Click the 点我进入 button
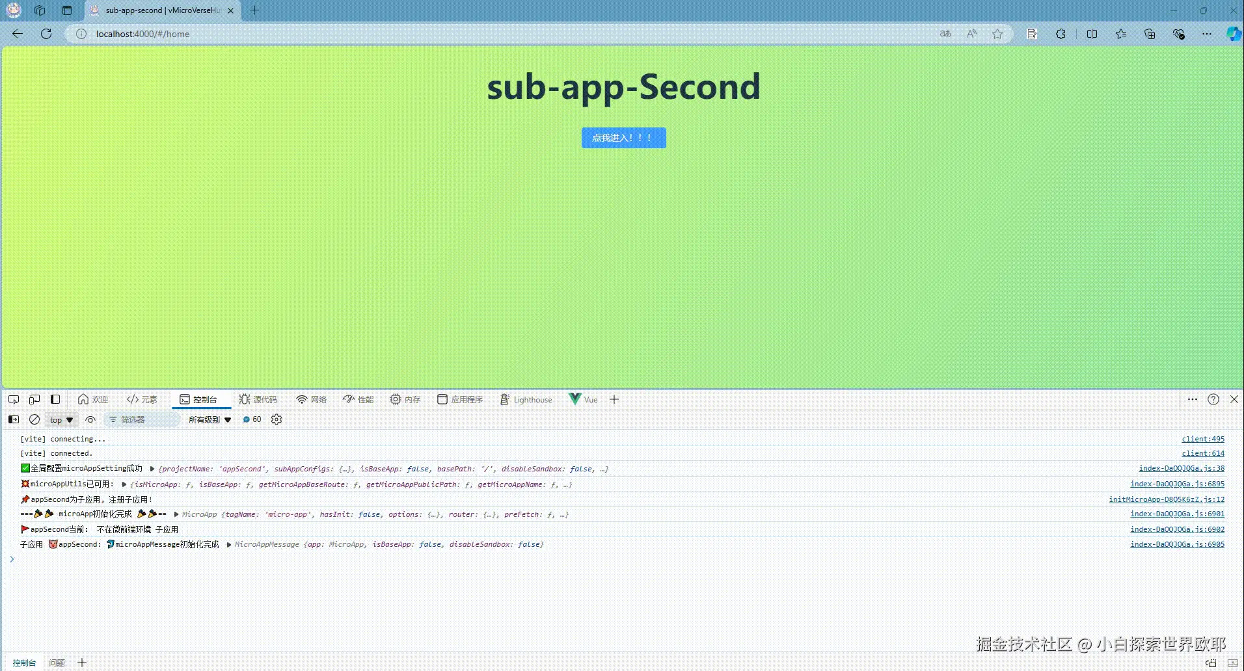The height and width of the screenshot is (671, 1244). [623, 137]
